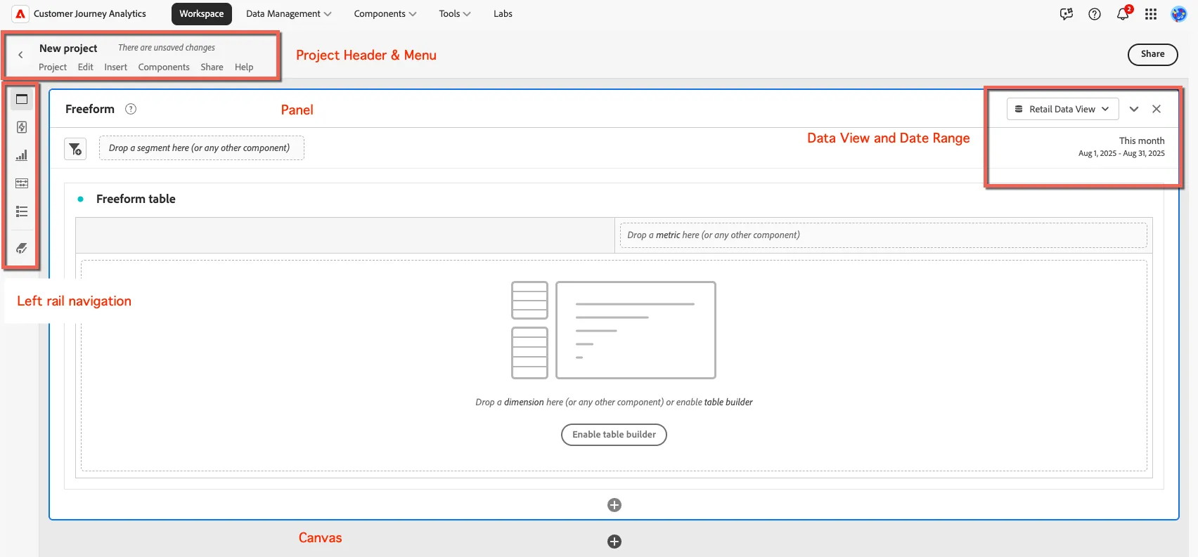Open the Project menu
Screen dimensions: 1198x557
coord(53,67)
